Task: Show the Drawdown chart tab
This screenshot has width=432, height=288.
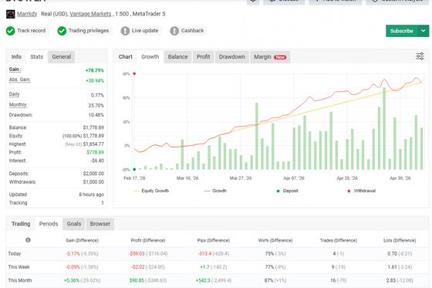Action: pos(232,57)
